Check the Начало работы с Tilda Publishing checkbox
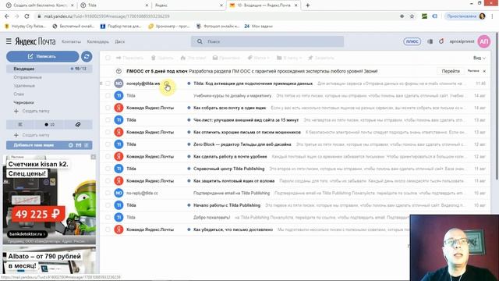The height and width of the screenshot is (281, 499). 108,205
